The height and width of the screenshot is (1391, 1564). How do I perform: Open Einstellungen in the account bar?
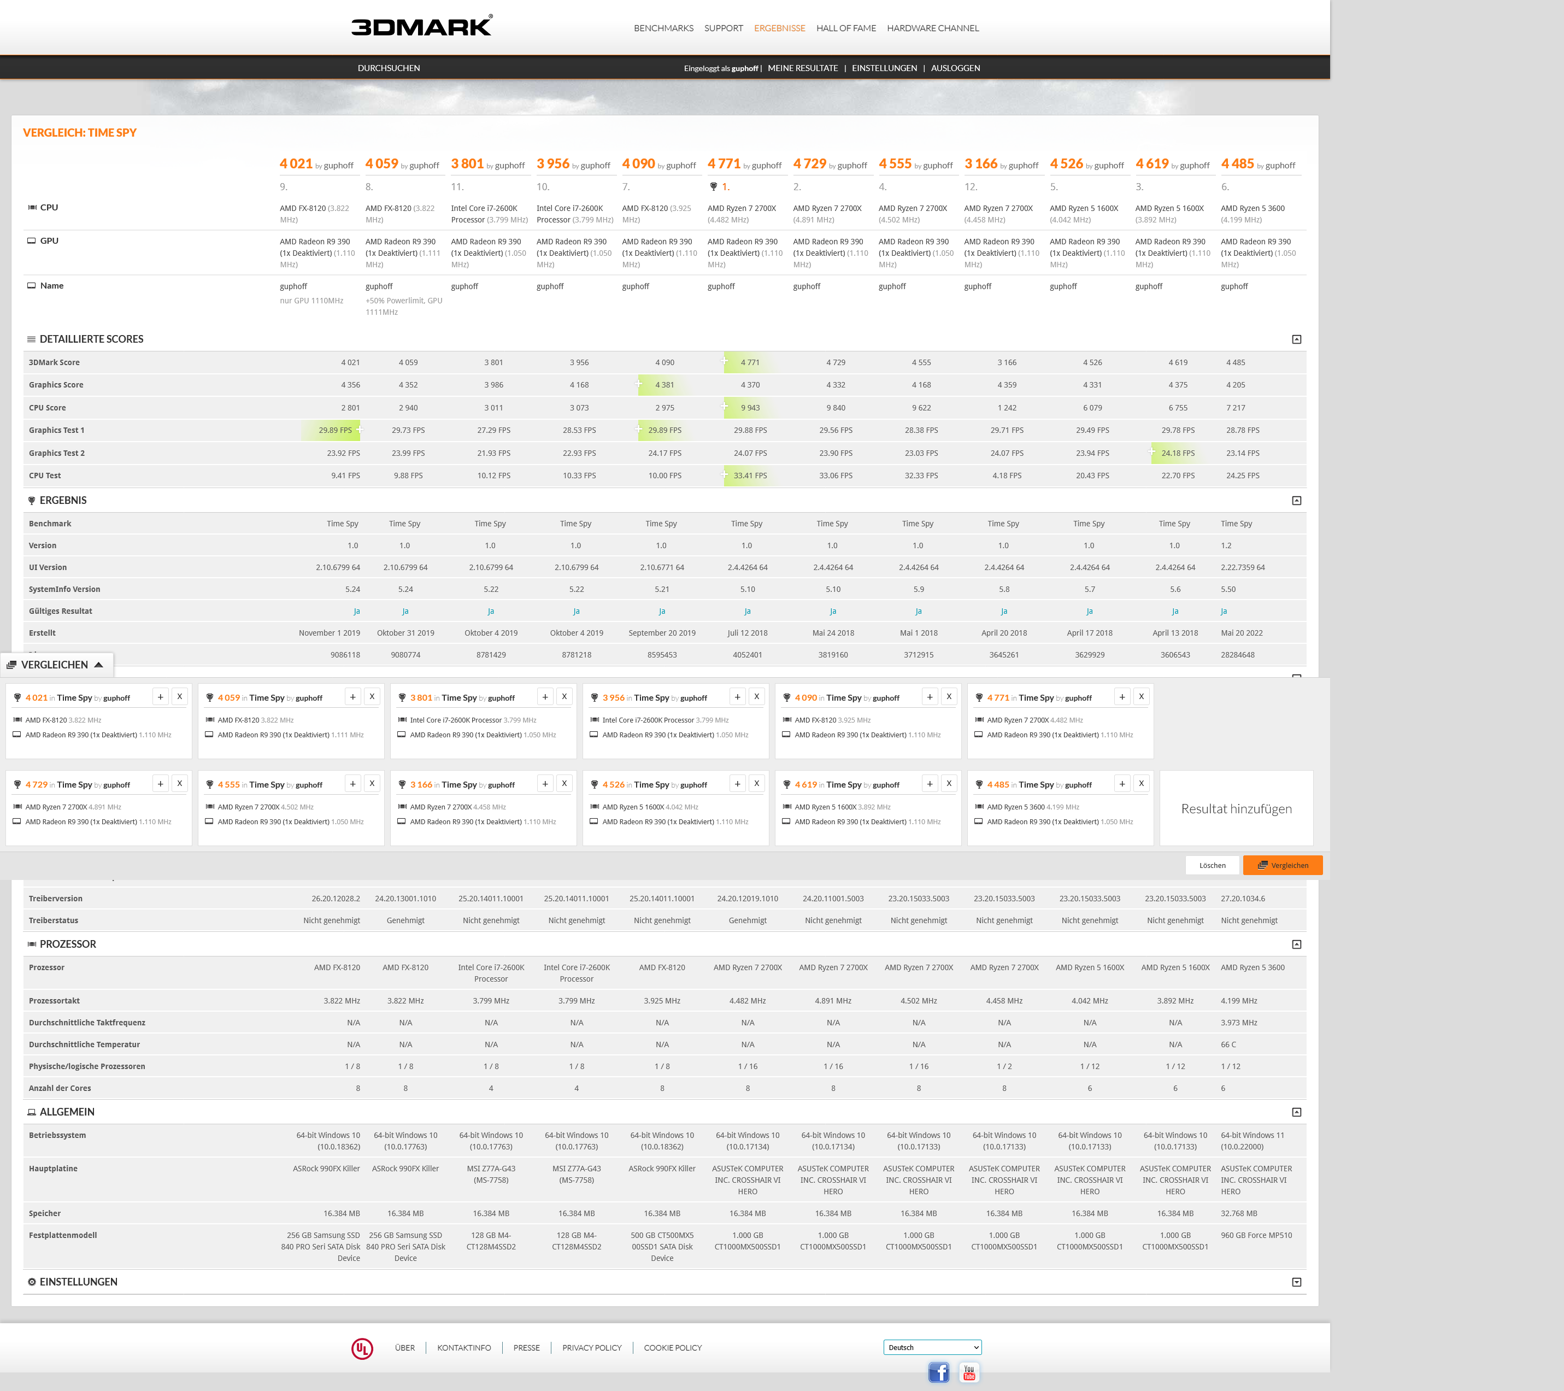point(885,68)
